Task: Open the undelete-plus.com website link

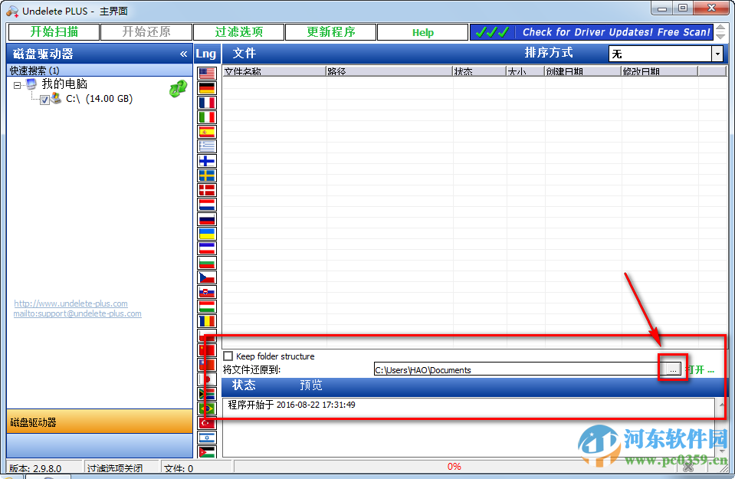Action: 71,303
